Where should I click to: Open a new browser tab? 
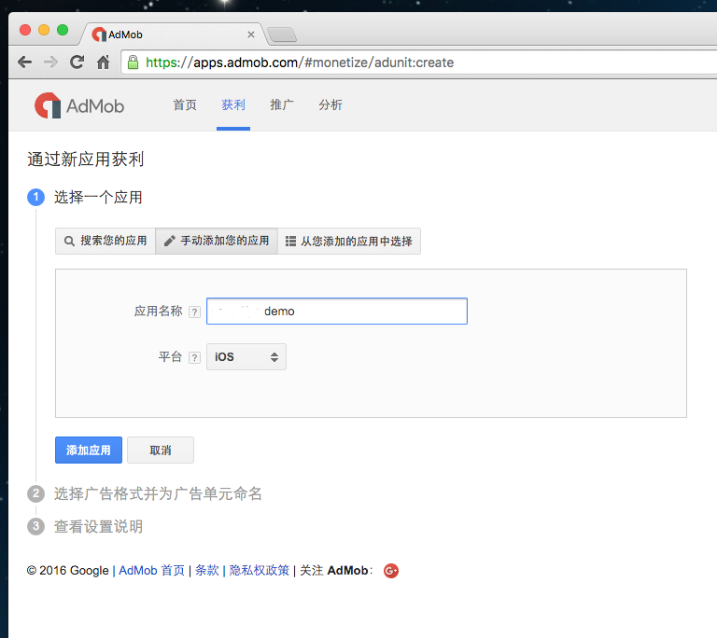pos(282,35)
